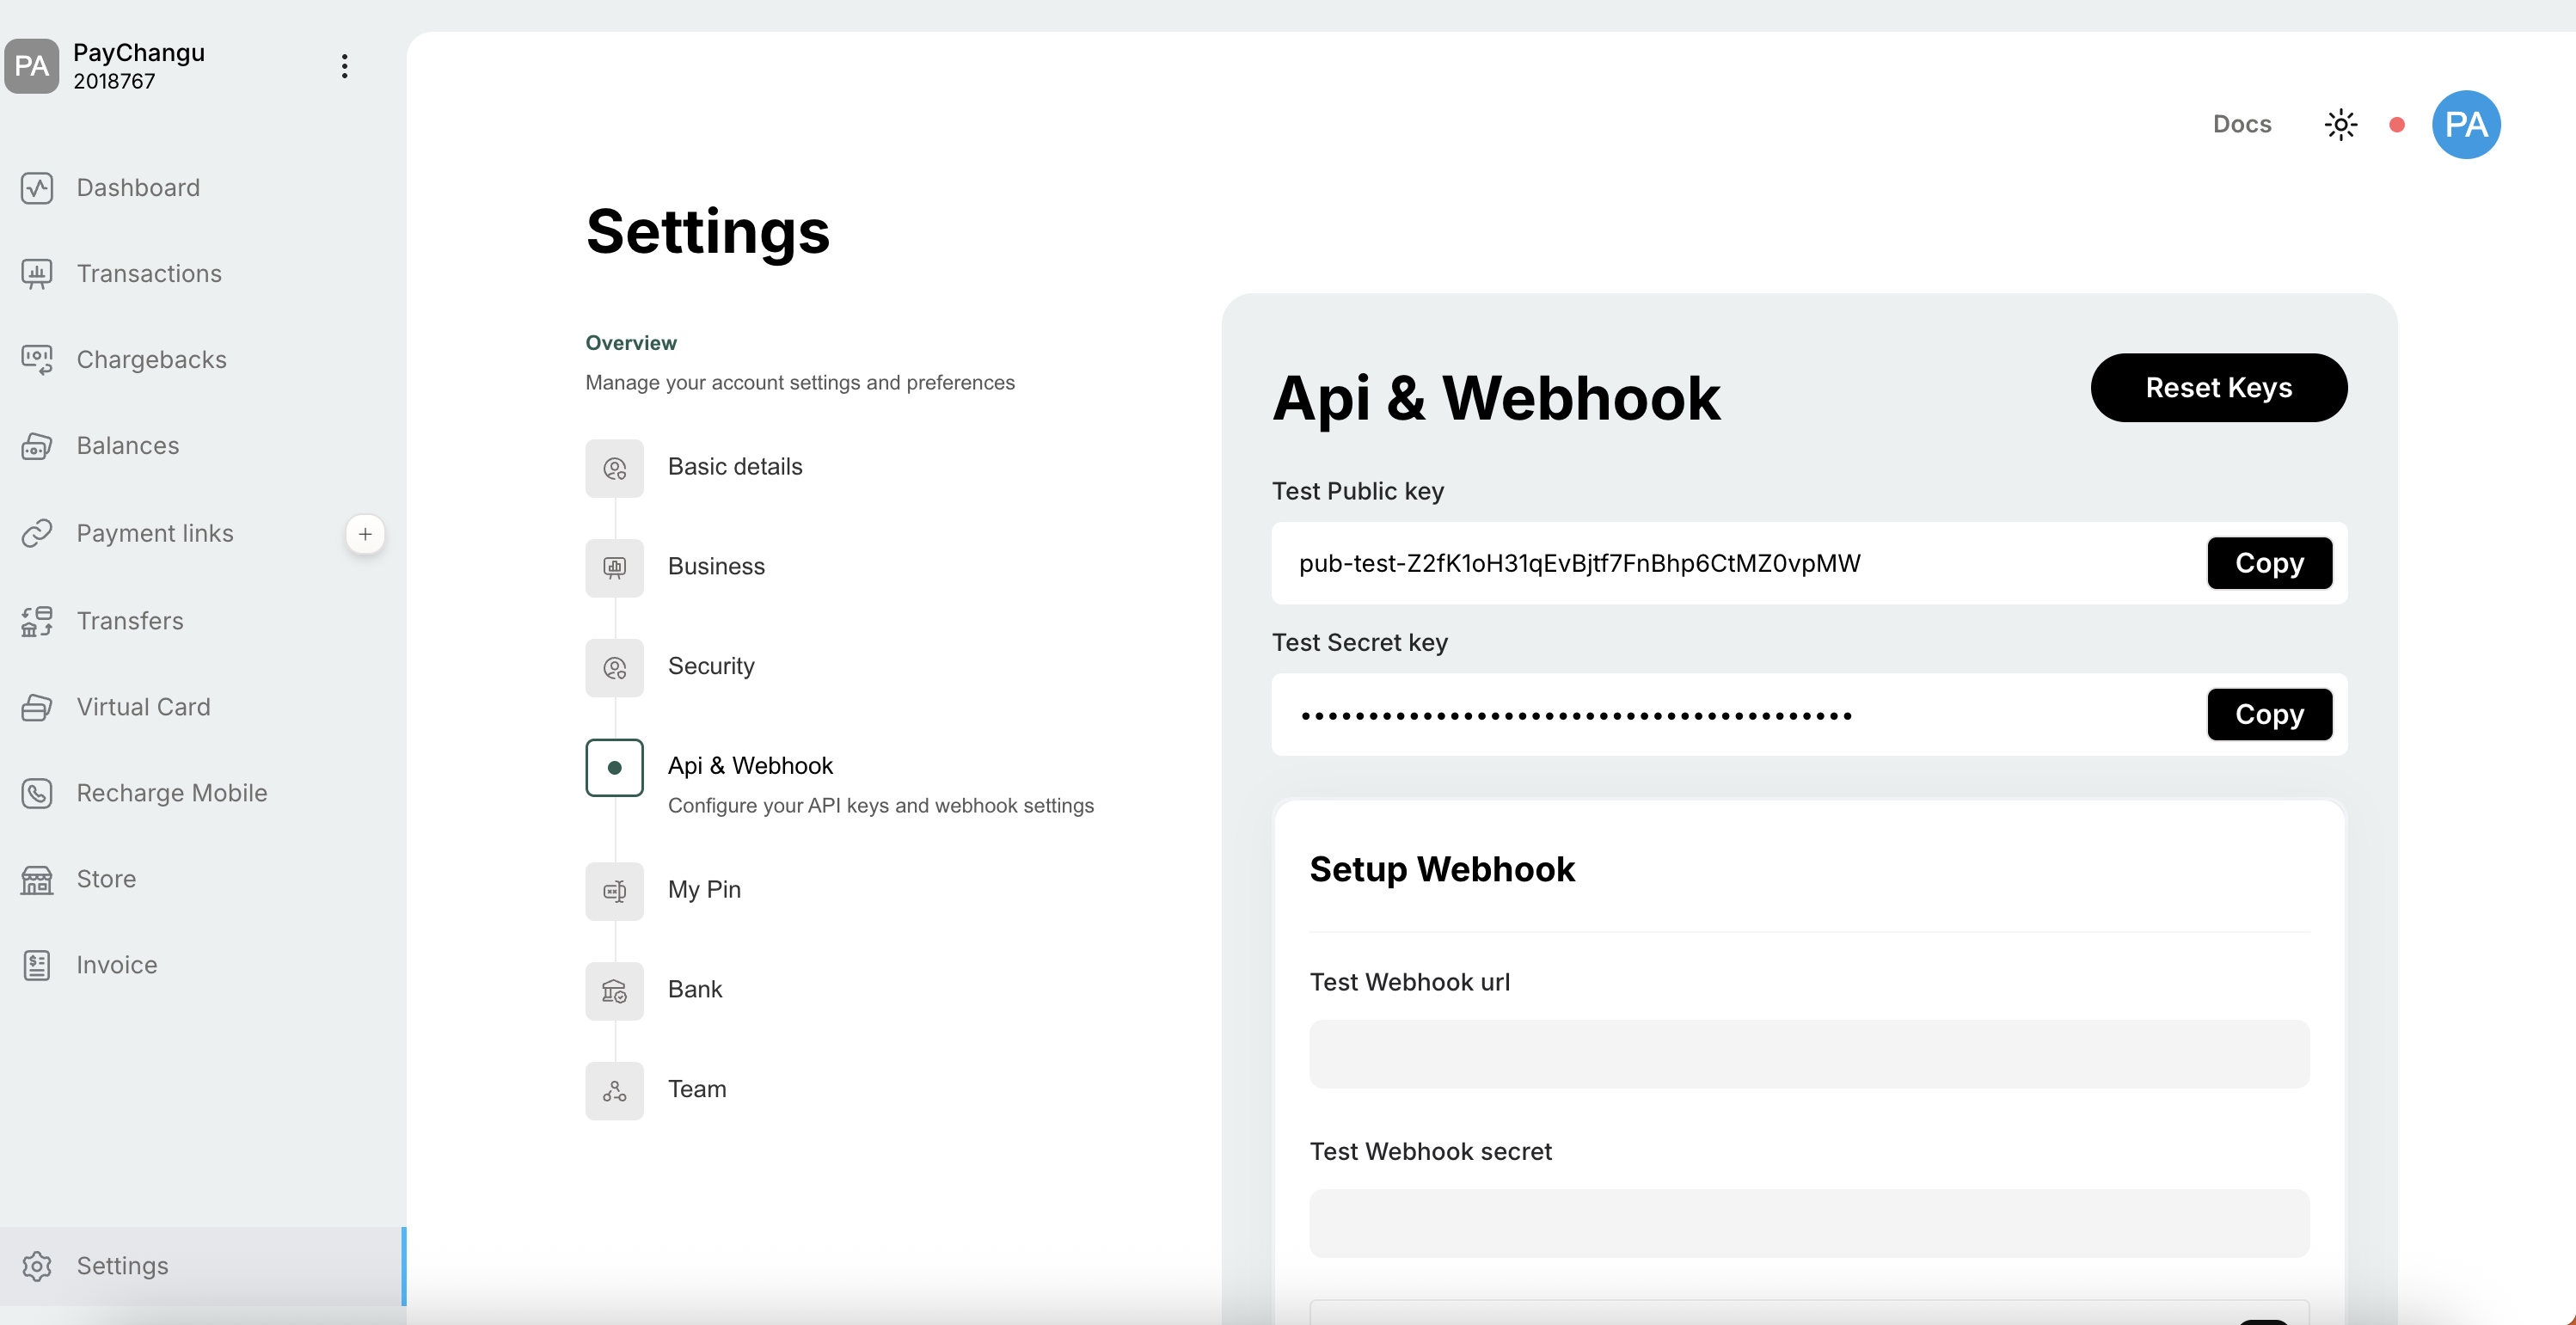Click the Reset Keys button
2576x1325 pixels.
(x=2218, y=388)
